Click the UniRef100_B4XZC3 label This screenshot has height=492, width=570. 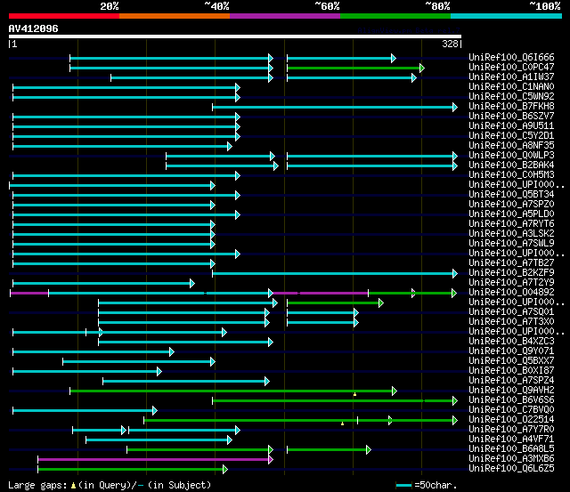511,342
